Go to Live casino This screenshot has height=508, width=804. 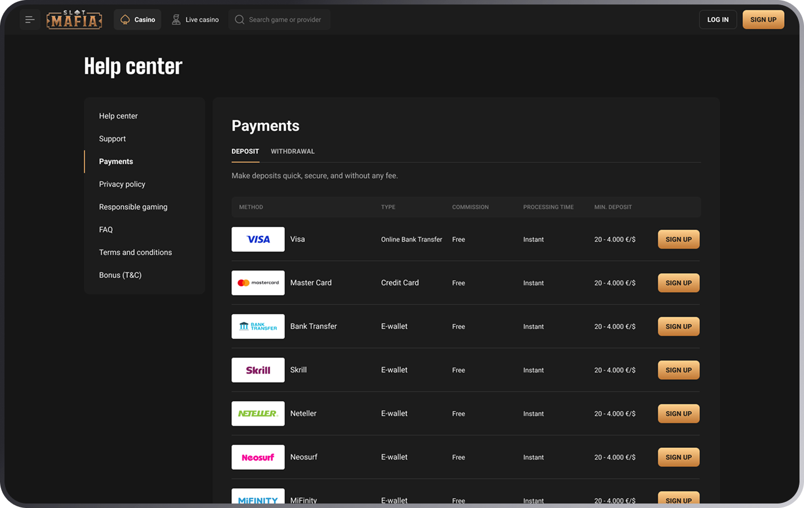click(x=195, y=20)
